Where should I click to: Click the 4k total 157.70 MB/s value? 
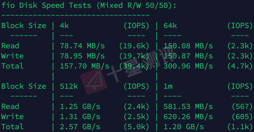click(x=84, y=66)
